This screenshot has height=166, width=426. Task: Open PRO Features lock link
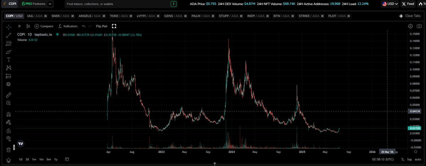[33, 4]
